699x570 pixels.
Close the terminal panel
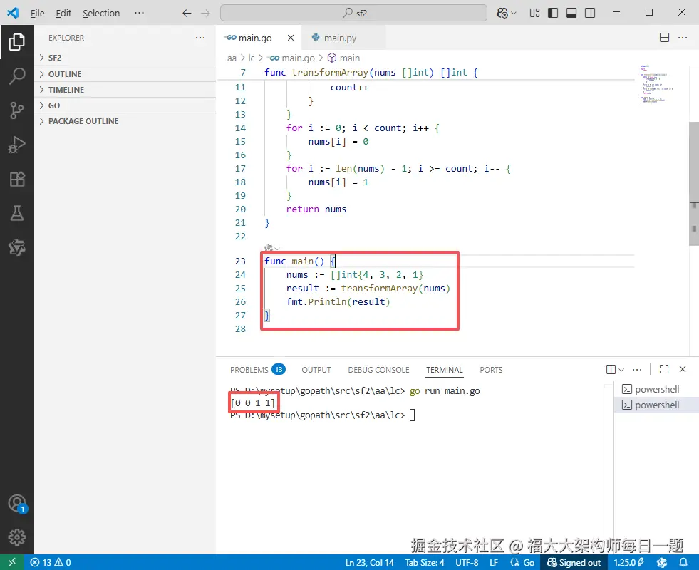683,369
